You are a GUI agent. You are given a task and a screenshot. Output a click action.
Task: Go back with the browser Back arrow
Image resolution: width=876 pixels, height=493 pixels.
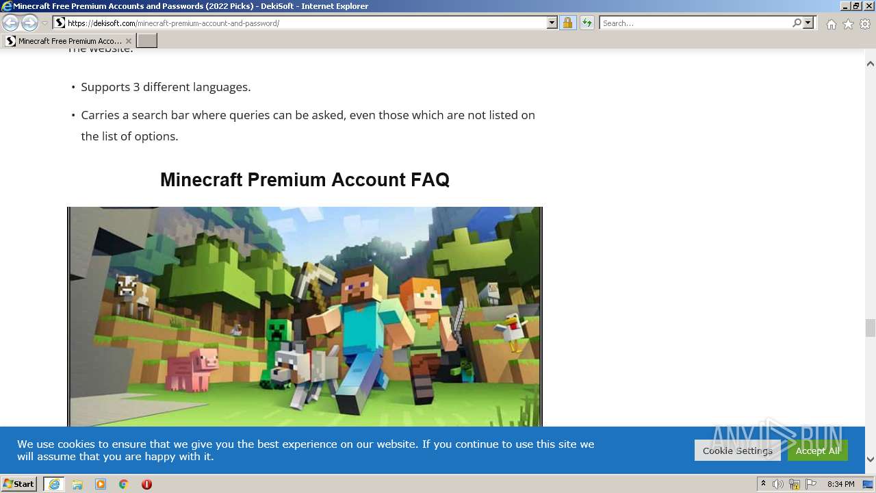pos(10,23)
